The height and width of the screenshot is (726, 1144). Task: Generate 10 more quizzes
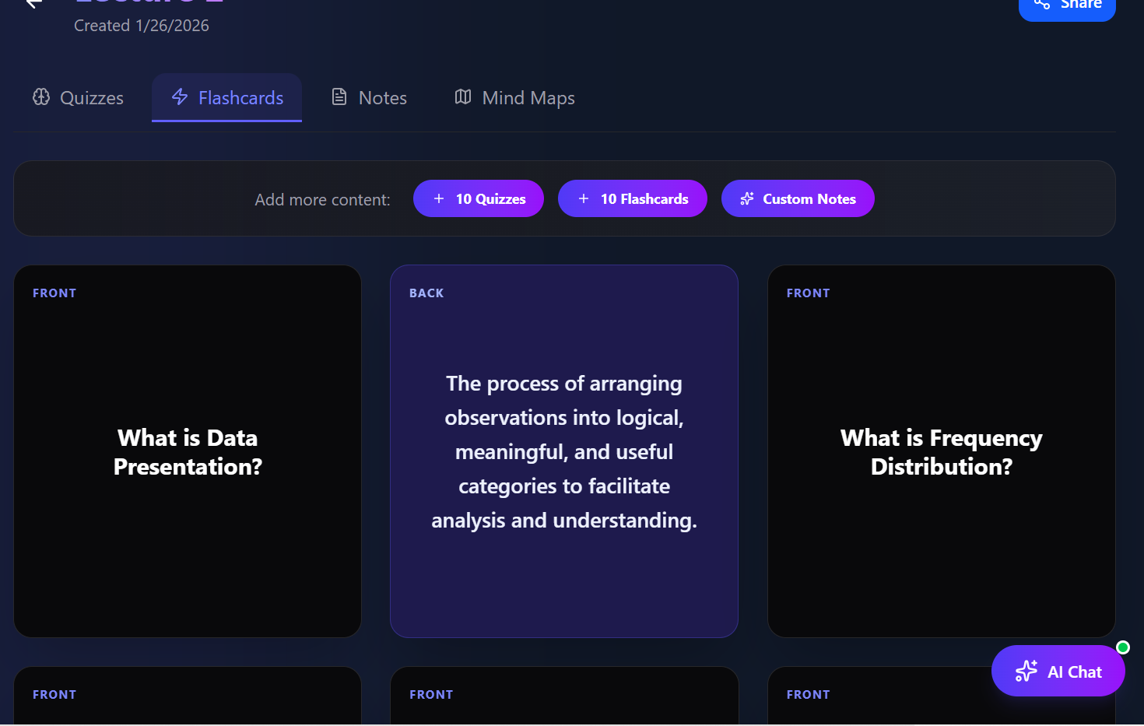click(x=479, y=198)
